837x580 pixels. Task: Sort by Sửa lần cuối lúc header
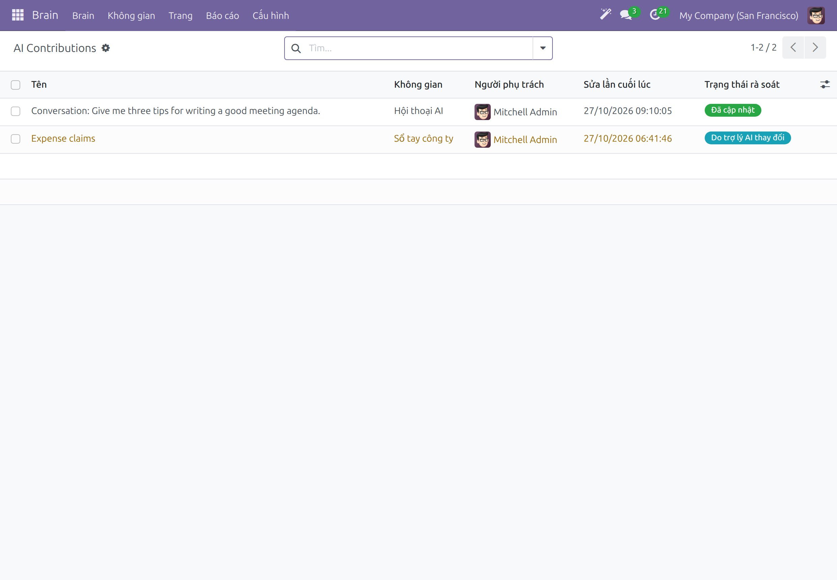[x=617, y=85]
